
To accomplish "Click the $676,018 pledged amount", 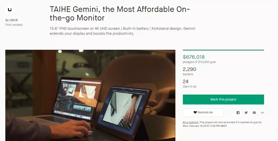I will [194, 57].
